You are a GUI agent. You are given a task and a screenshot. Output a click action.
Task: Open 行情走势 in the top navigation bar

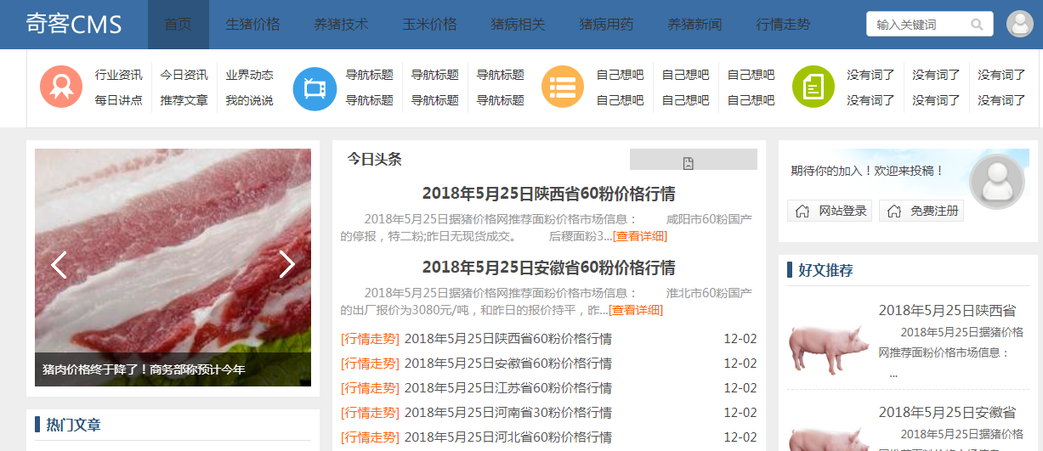click(x=783, y=25)
